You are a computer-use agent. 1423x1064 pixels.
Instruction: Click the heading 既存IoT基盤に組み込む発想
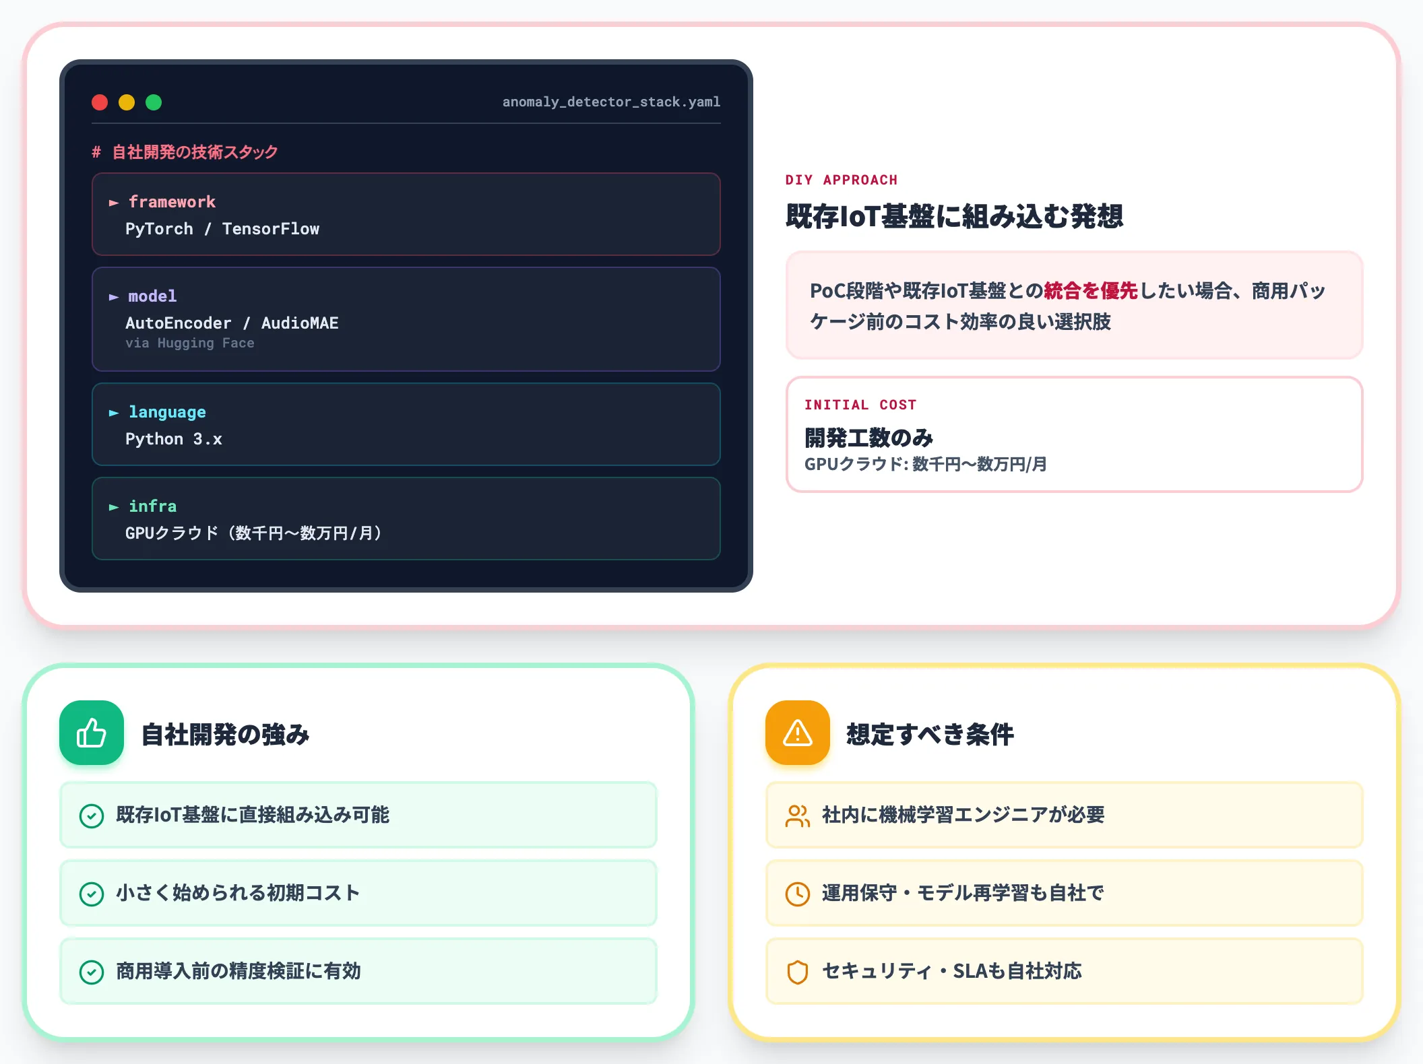tap(954, 216)
